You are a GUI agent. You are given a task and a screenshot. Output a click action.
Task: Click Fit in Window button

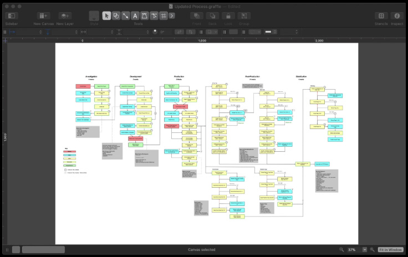pos(391,250)
